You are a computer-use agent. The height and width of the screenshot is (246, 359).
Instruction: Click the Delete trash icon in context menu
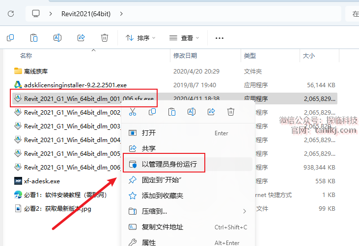coord(230,112)
